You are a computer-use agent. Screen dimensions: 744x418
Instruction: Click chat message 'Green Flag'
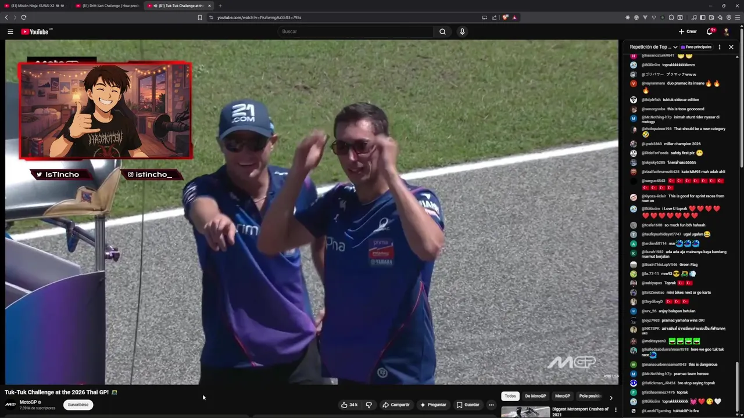(x=688, y=265)
